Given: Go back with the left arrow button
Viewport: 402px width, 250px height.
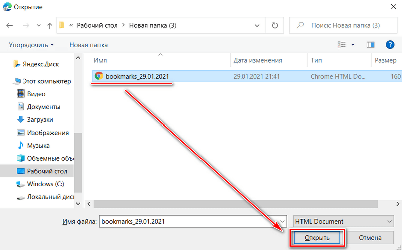Looking at the screenshot, I should [10, 26].
